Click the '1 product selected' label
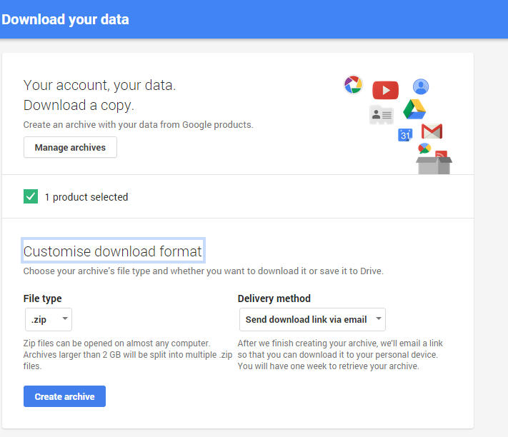The height and width of the screenshot is (437, 508). click(x=86, y=197)
